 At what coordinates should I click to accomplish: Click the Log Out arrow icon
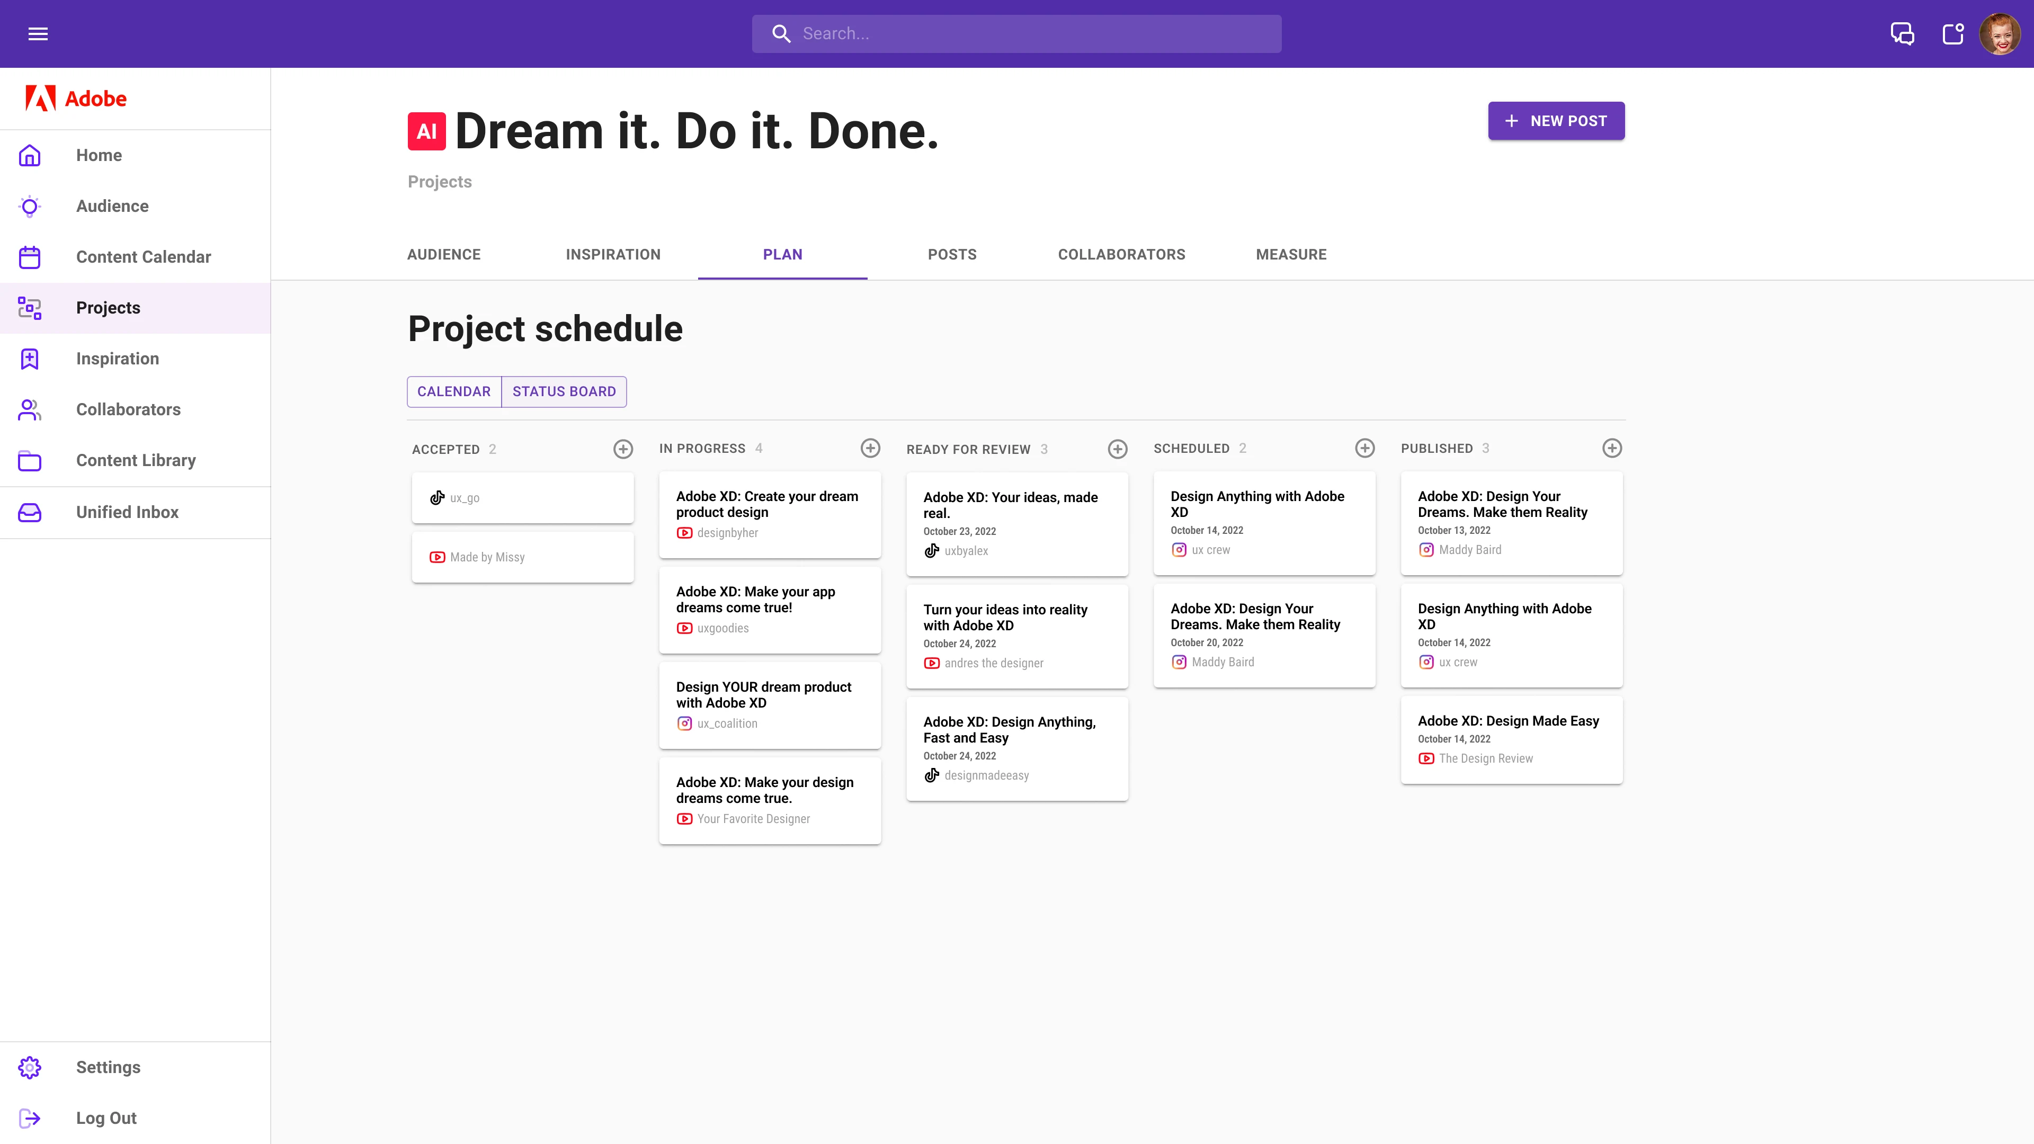point(30,1118)
